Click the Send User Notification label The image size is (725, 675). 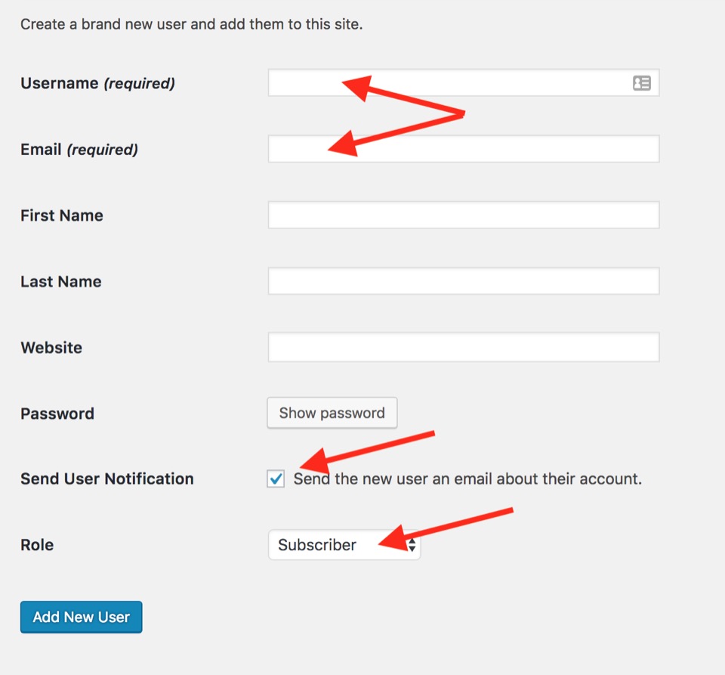107,478
